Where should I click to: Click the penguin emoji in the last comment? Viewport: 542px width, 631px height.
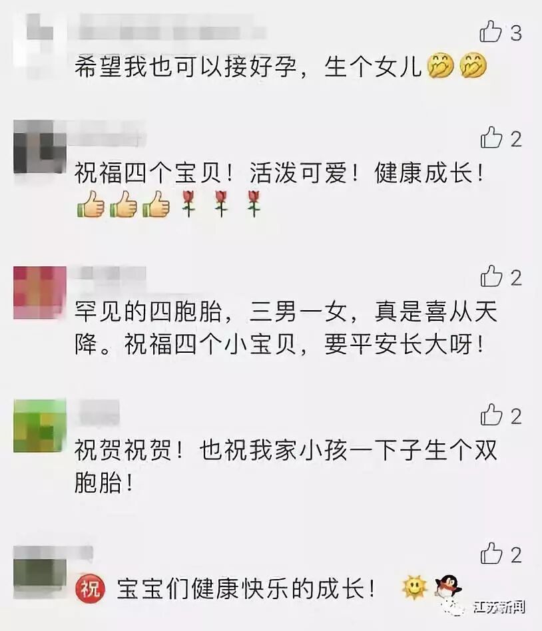[448, 588]
